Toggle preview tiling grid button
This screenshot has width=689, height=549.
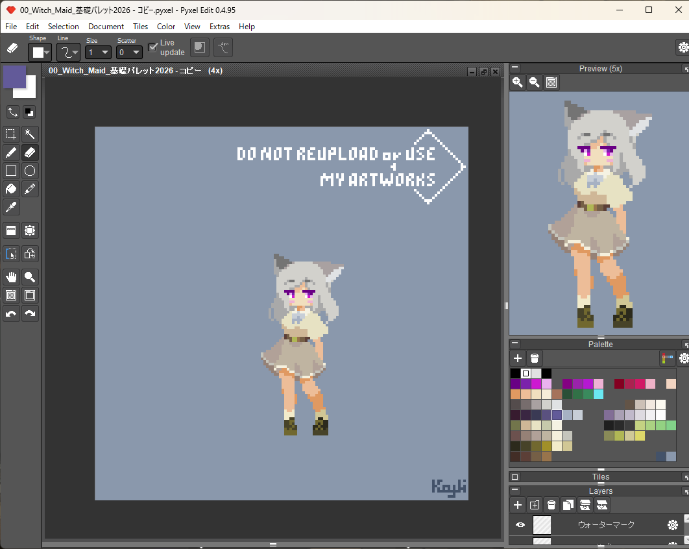click(x=551, y=82)
